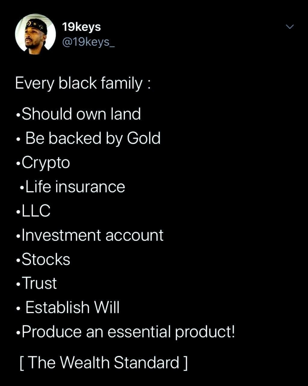Click the 'Investment account' line
The height and width of the screenshot is (386, 308).
(90, 235)
